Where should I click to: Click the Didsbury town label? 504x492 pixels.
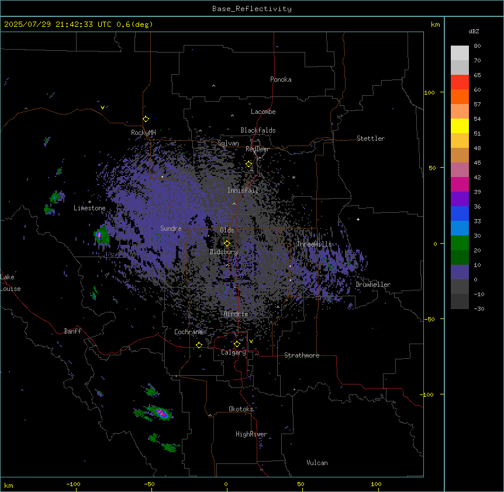(224, 252)
